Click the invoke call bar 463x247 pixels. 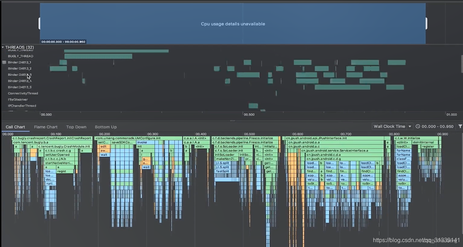146,142
